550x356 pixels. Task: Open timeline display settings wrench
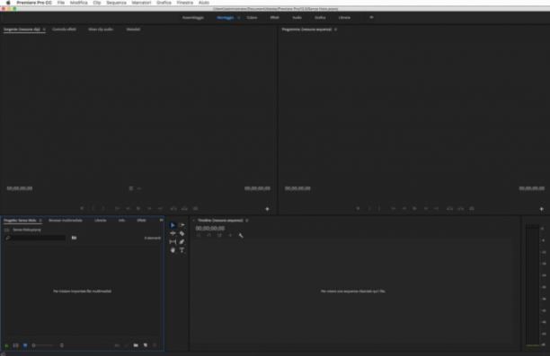tap(241, 236)
